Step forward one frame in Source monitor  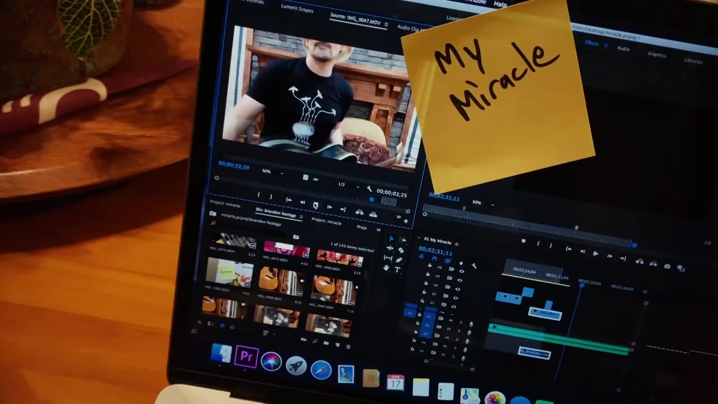click(329, 208)
